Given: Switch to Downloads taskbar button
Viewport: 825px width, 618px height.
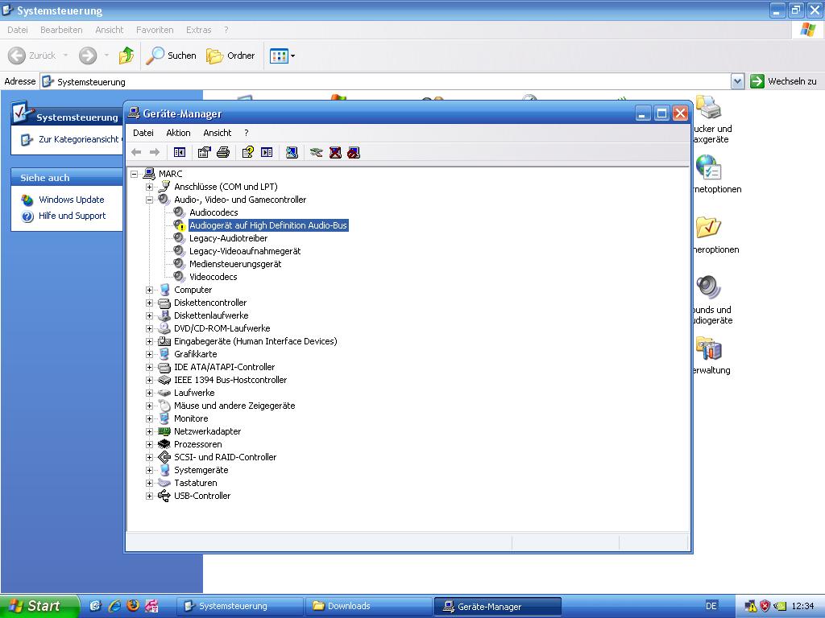Looking at the screenshot, I should 369,607.
